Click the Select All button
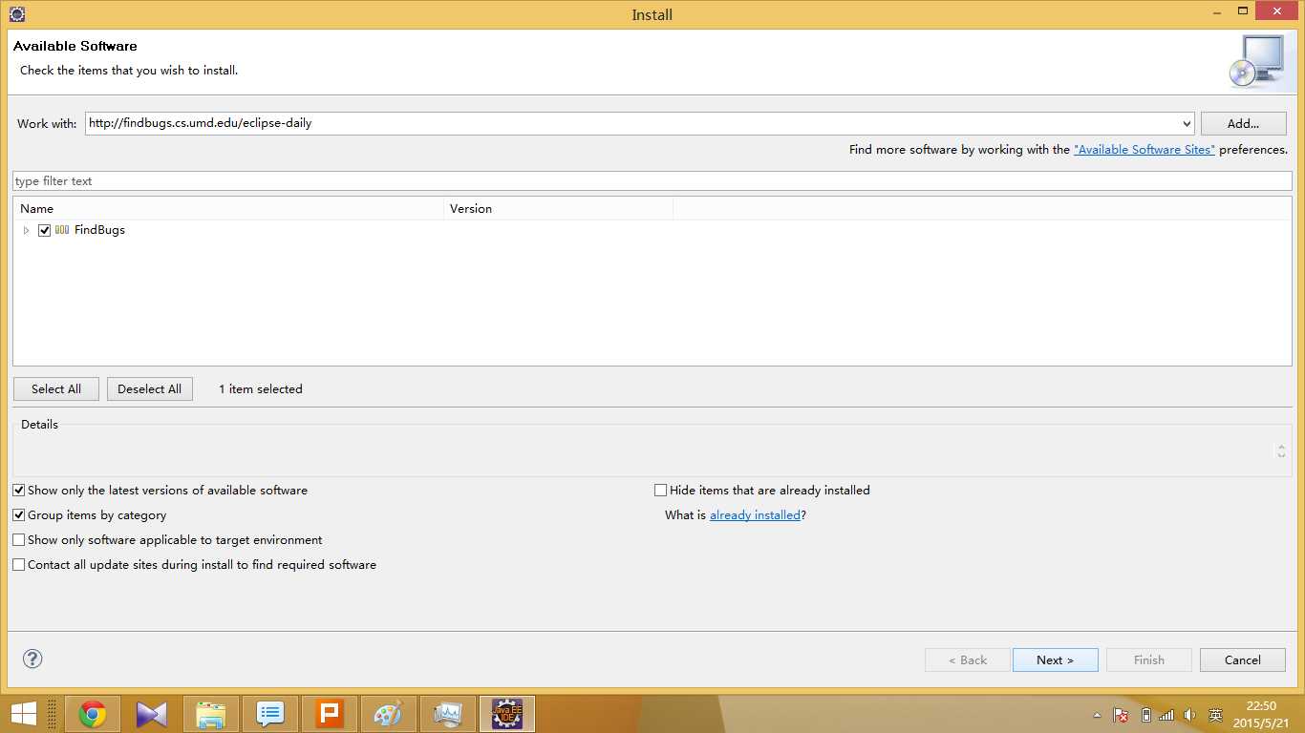Image resolution: width=1305 pixels, height=733 pixels. point(56,389)
